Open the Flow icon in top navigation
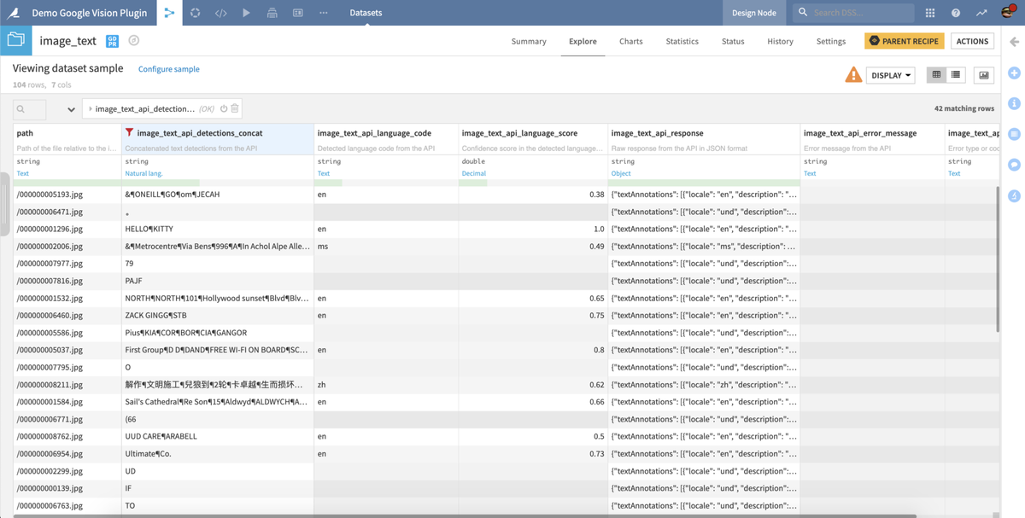Viewport: 1025px width, 518px height. (x=169, y=13)
